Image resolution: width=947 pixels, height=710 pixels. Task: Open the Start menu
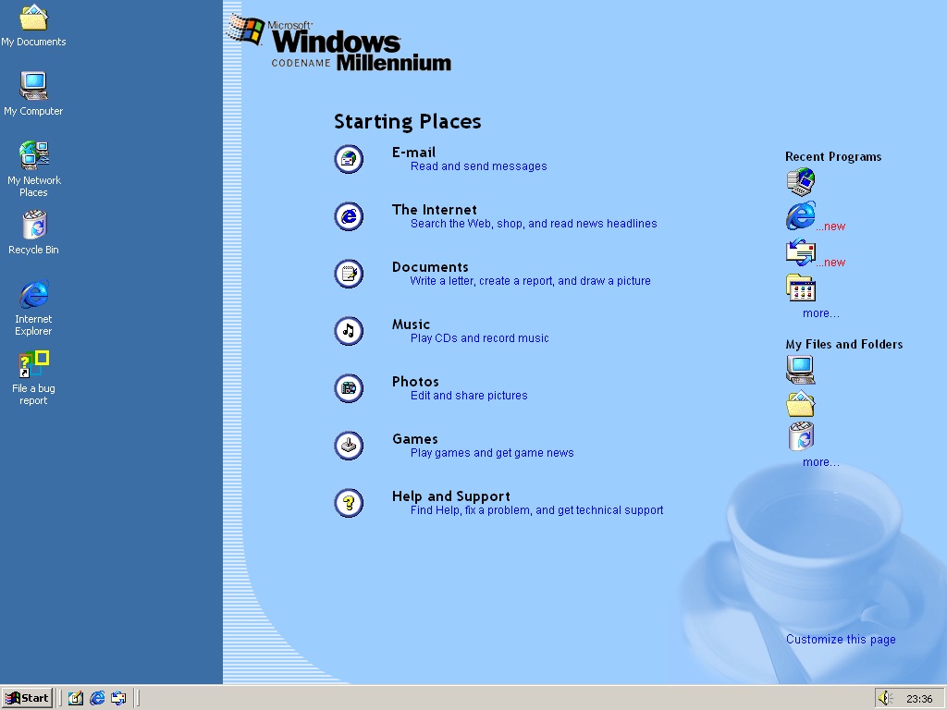coord(27,699)
